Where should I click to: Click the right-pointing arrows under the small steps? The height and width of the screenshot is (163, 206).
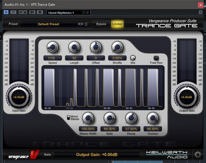(70, 108)
